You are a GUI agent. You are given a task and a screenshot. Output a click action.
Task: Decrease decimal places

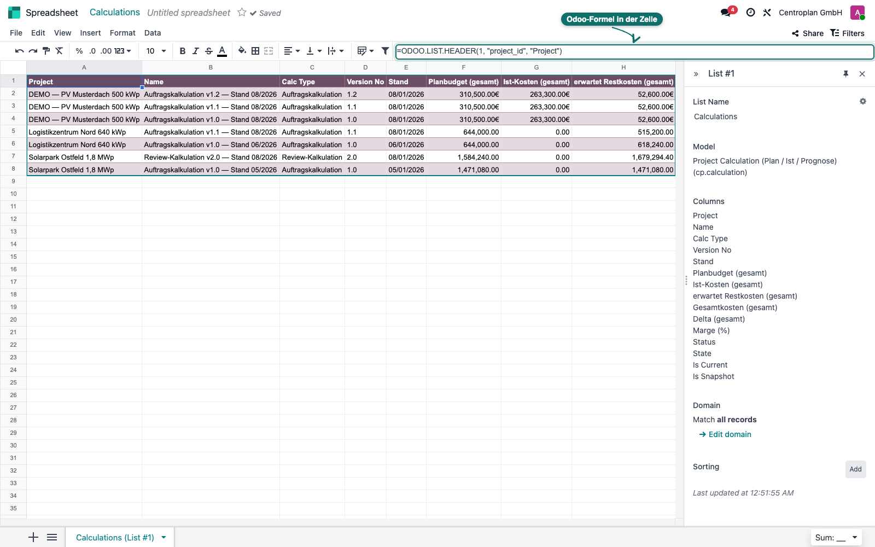(92, 51)
